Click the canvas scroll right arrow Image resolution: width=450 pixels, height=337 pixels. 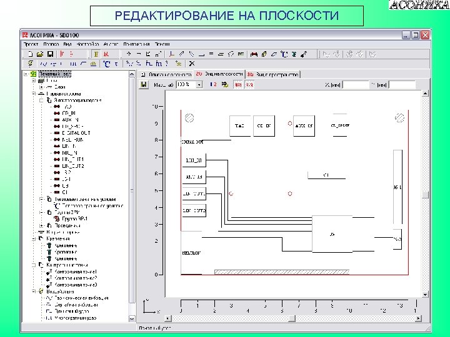pyautogui.click(x=418, y=318)
